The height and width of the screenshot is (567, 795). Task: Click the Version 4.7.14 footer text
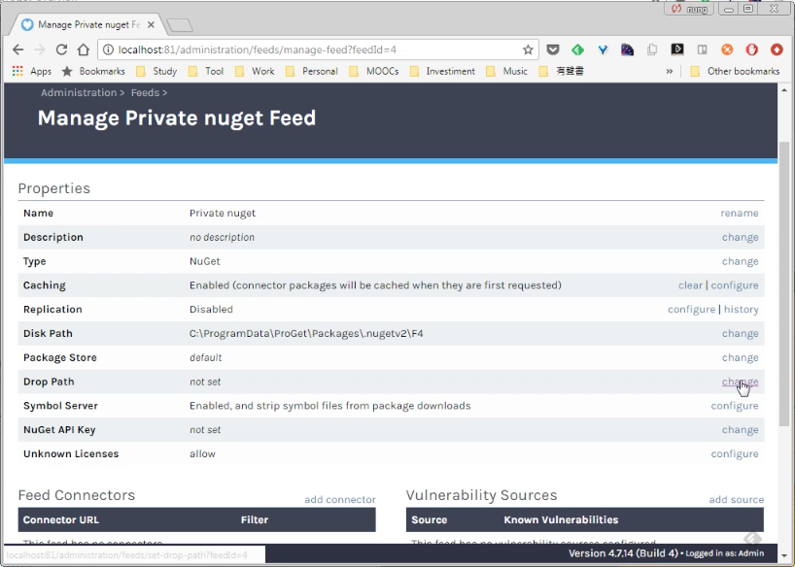click(623, 553)
